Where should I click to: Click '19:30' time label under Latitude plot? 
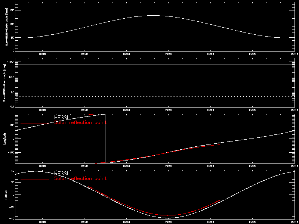pyautogui.click(x=168, y=222)
